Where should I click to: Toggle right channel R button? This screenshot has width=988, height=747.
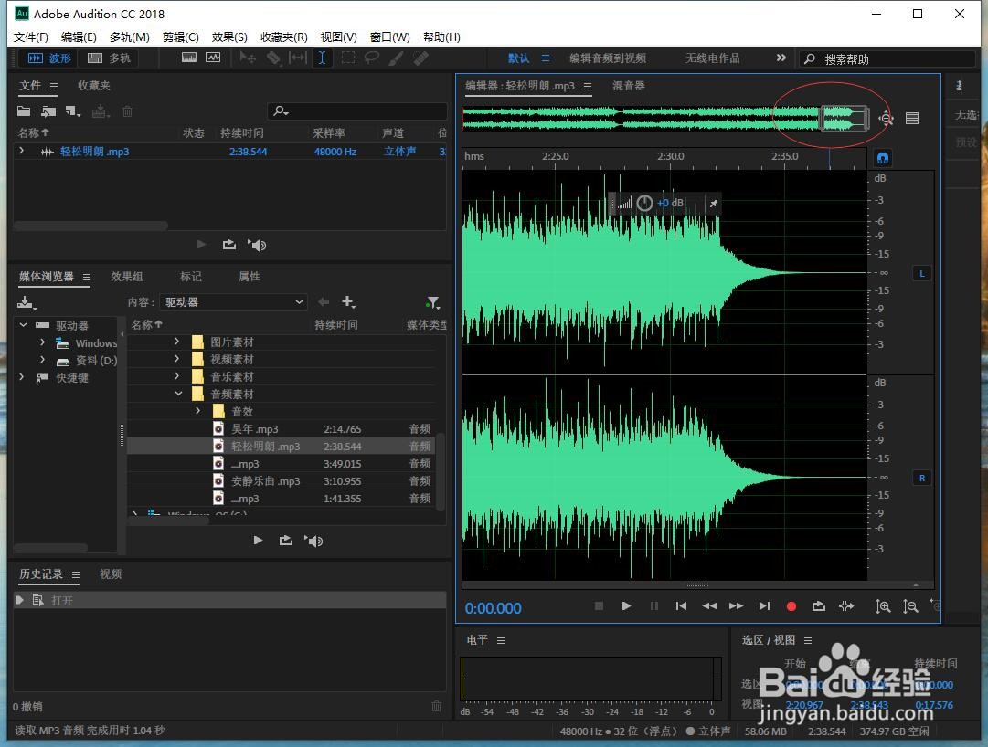[922, 478]
